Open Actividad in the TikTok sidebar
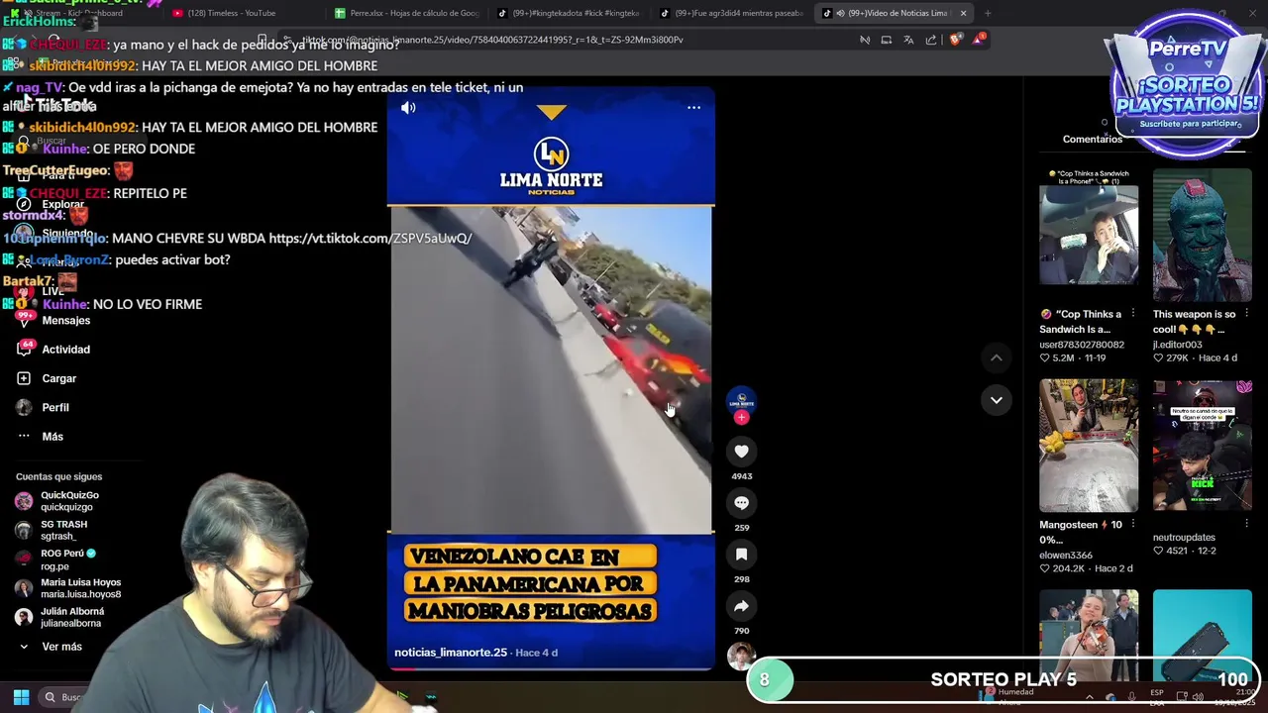The width and height of the screenshot is (1268, 713). (x=65, y=350)
